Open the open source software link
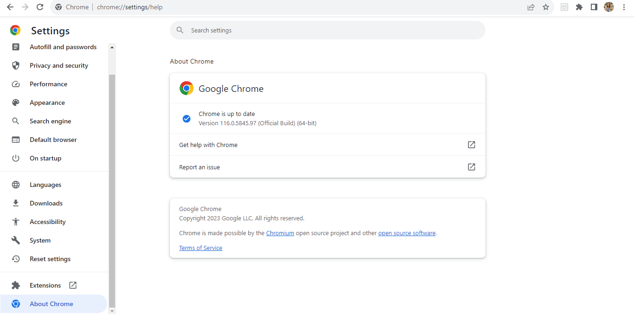This screenshot has width=634, height=314. point(407,232)
